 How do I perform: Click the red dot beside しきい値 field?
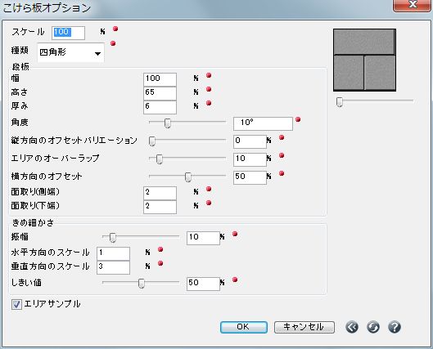(235, 280)
